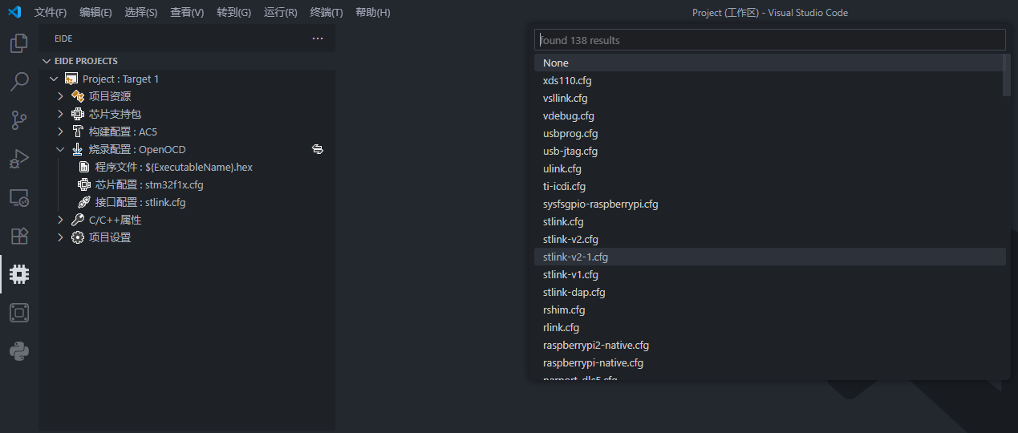
Task: Expand the 项目资源 tree node
Action: 60,96
